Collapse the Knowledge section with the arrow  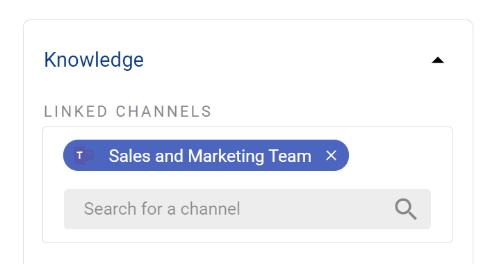pos(438,60)
